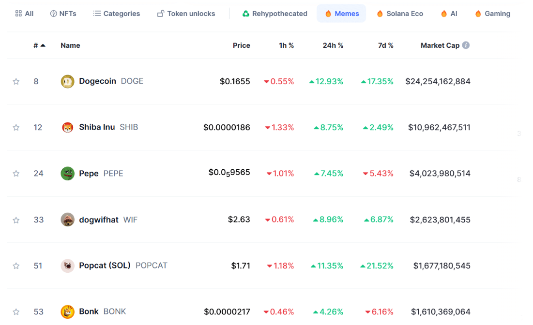Open the Shiba Inu coin page link

tap(97, 127)
